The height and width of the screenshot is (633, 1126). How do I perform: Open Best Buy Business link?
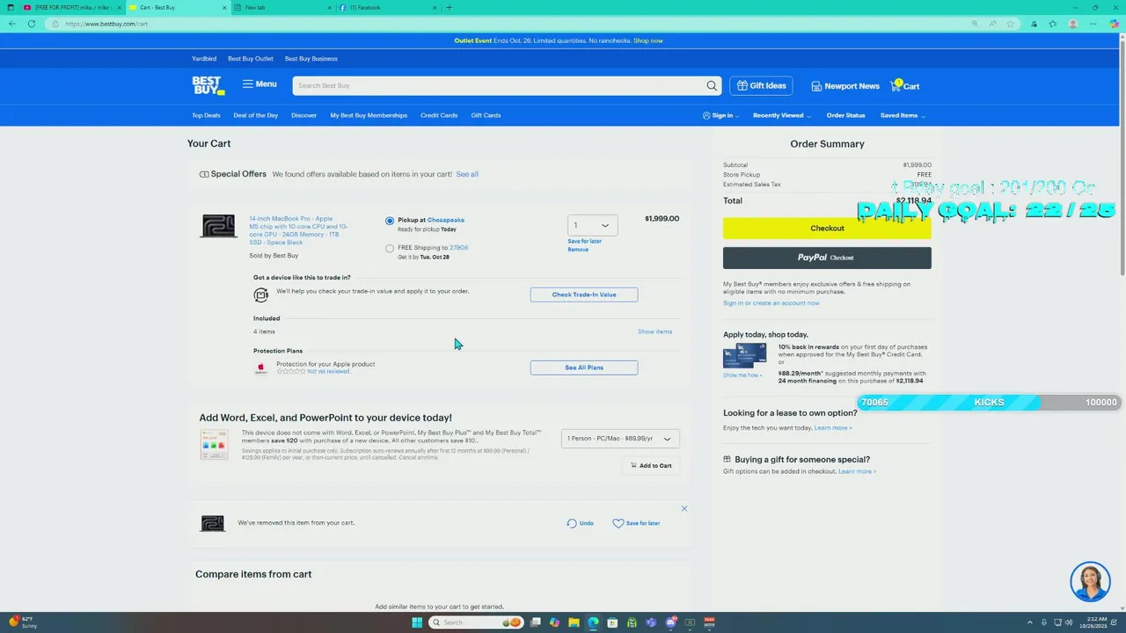click(x=311, y=59)
